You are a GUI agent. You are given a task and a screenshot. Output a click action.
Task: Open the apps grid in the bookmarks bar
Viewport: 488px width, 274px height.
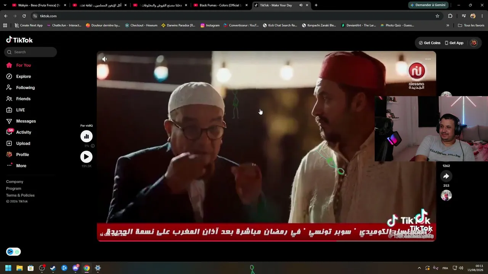coord(5,25)
